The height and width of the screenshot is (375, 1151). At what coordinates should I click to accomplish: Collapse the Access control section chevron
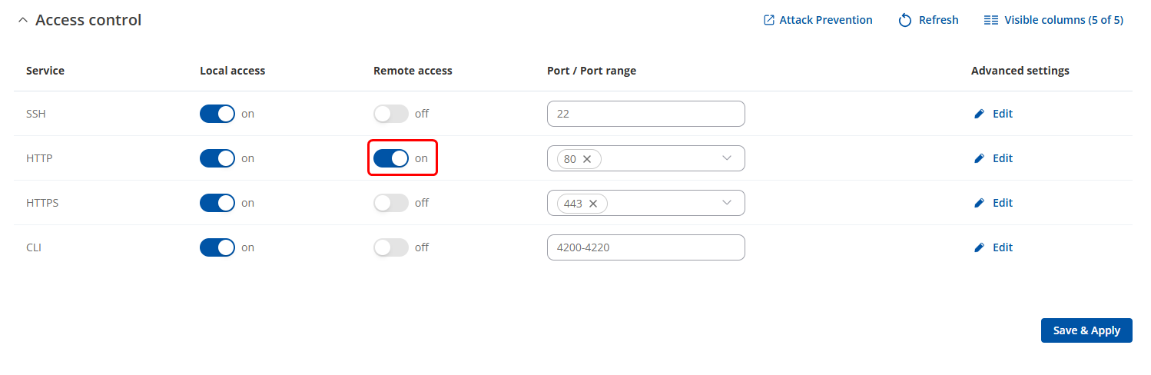coord(22,21)
